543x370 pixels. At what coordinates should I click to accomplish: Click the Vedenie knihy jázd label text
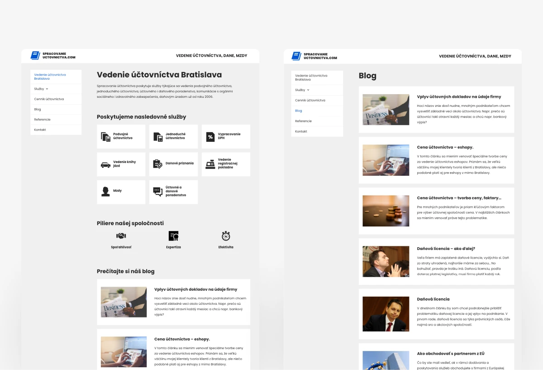click(x=124, y=164)
